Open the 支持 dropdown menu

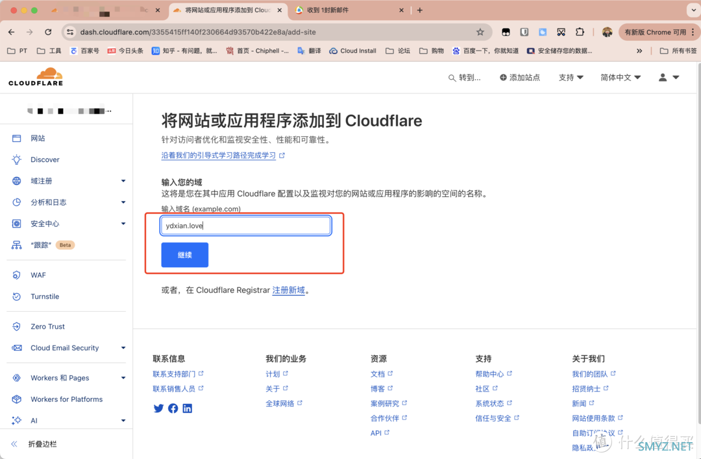click(571, 77)
